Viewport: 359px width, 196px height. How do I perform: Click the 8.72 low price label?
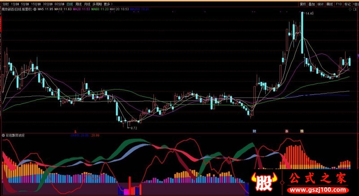134,128
